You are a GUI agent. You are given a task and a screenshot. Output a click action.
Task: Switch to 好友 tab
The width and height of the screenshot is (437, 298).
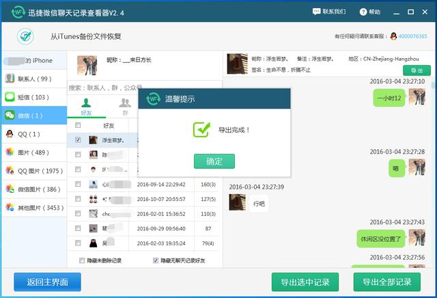(86, 107)
